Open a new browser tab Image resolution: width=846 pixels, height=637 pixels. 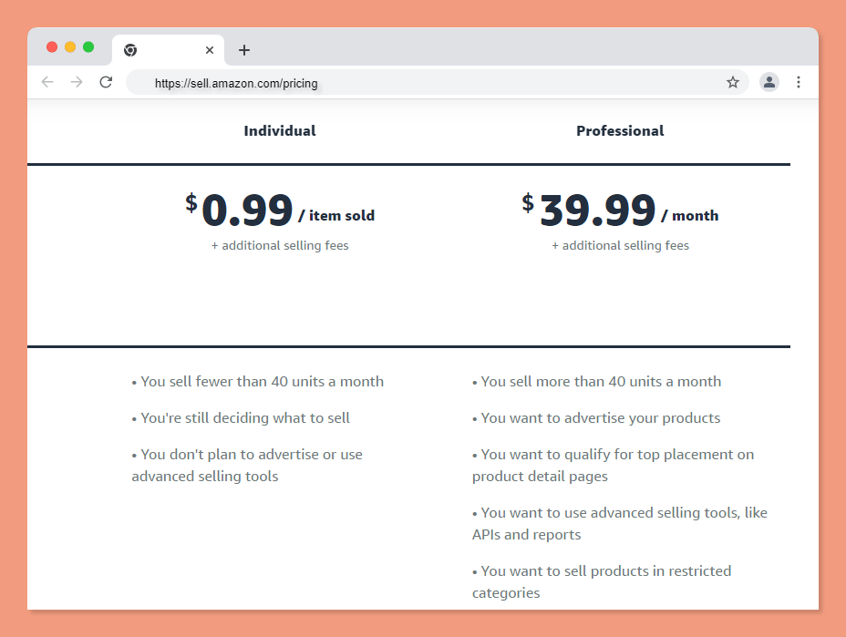pos(244,50)
